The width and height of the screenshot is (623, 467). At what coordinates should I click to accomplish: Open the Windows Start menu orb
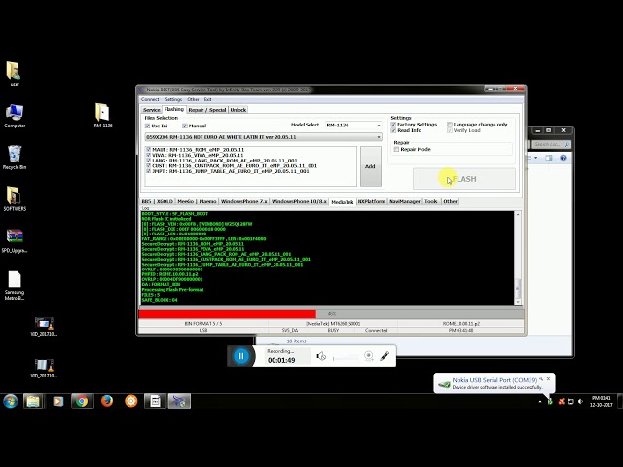coord(11,401)
